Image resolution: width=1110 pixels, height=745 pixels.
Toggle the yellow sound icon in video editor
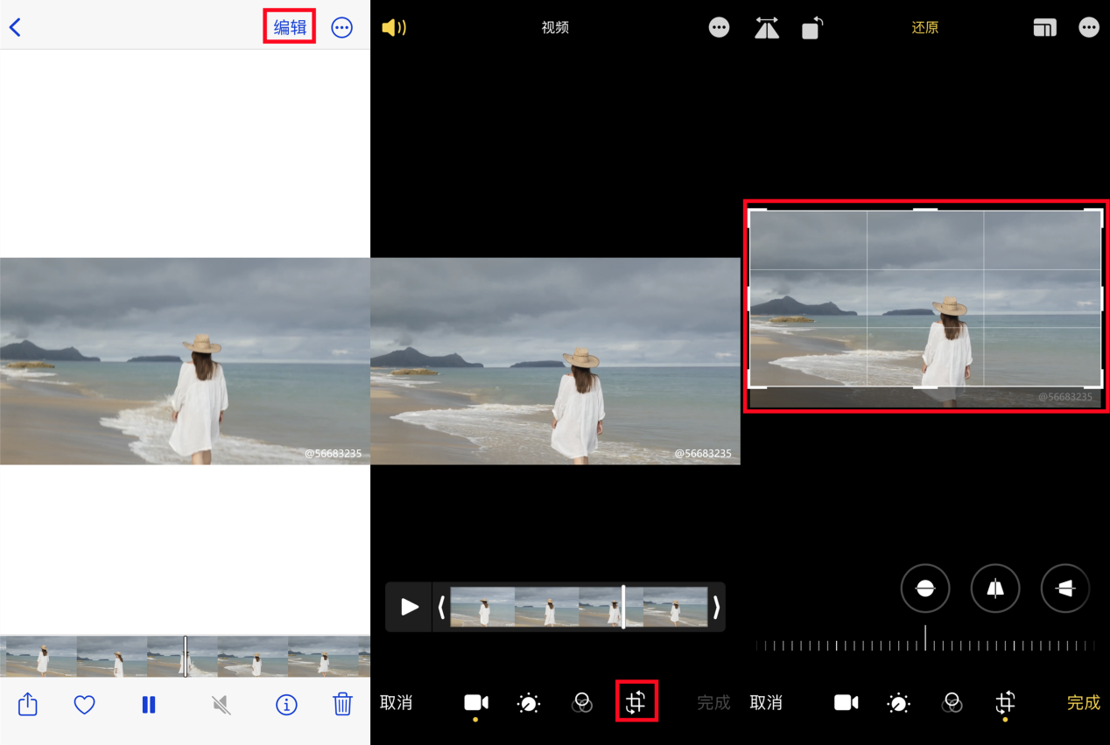coord(394,28)
